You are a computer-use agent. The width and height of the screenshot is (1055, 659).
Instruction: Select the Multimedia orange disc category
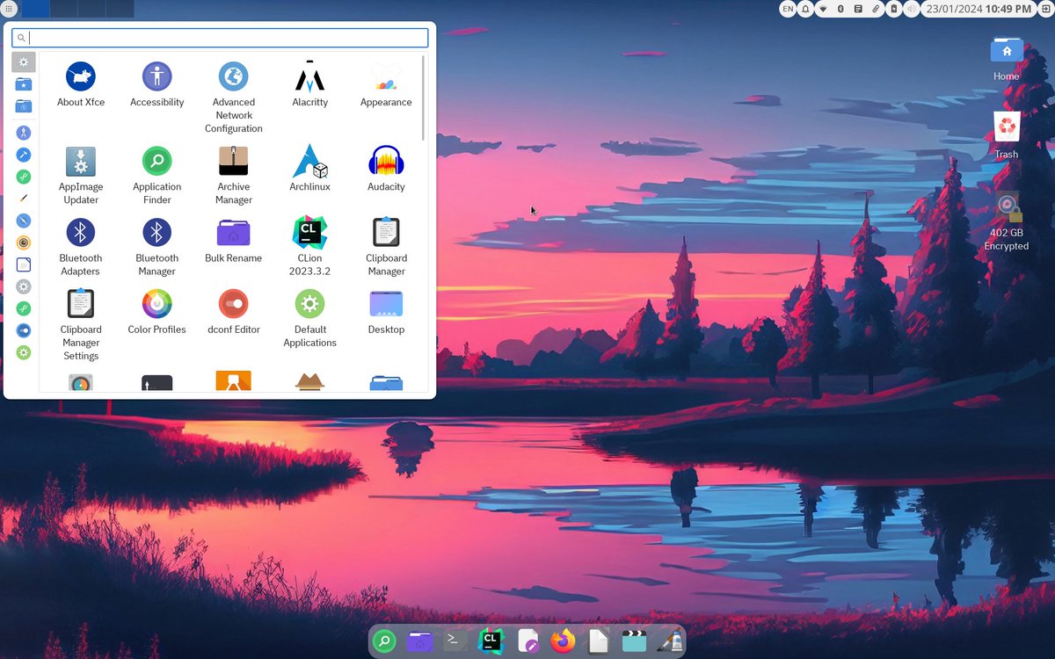[24, 243]
